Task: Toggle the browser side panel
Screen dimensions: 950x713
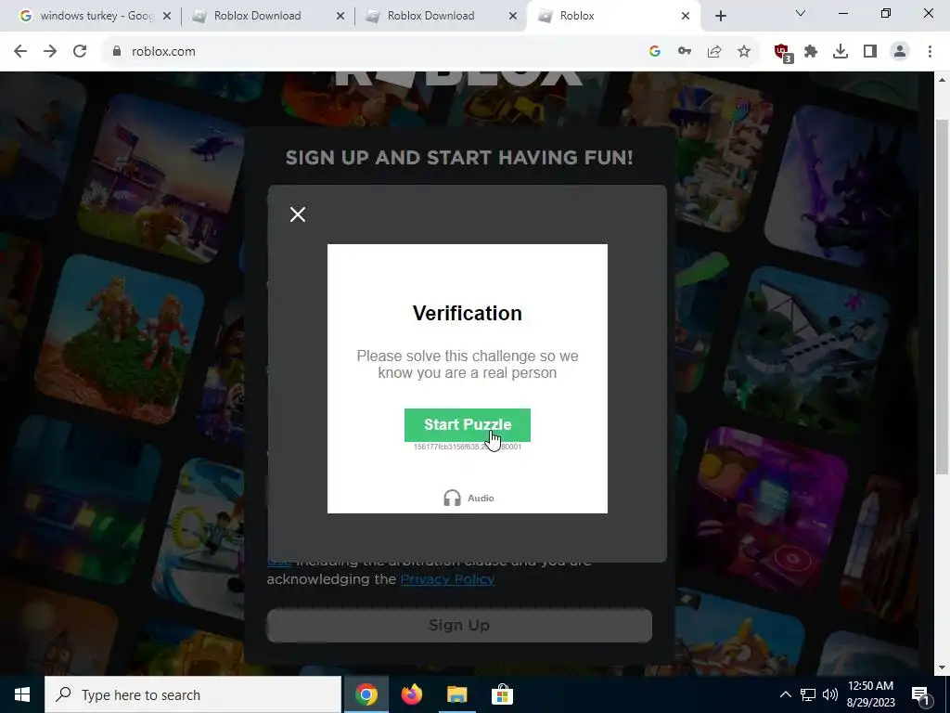Action: pos(870,52)
